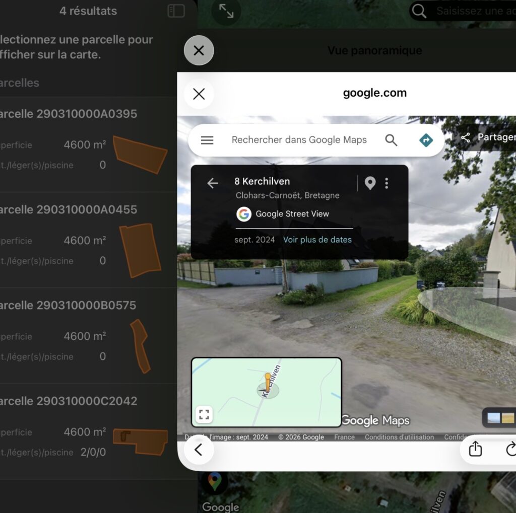Toggle the sidebar panel icon

click(x=176, y=11)
